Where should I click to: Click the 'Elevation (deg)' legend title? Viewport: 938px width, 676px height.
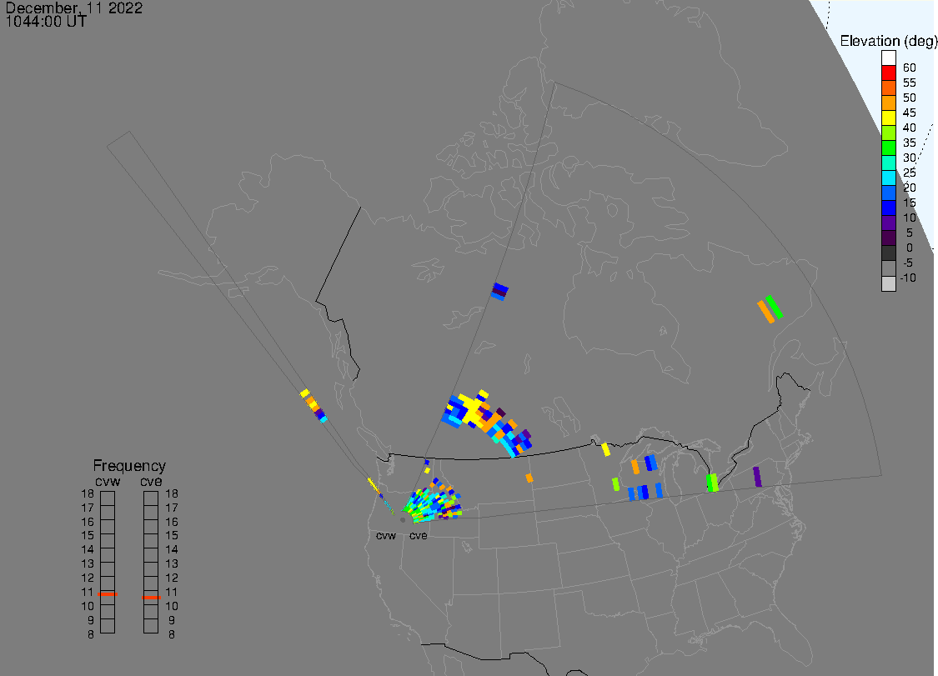point(888,41)
